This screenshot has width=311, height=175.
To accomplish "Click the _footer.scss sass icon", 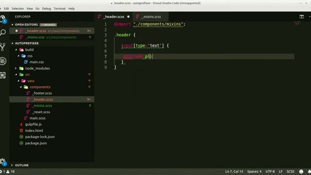I will pos(28,93).
